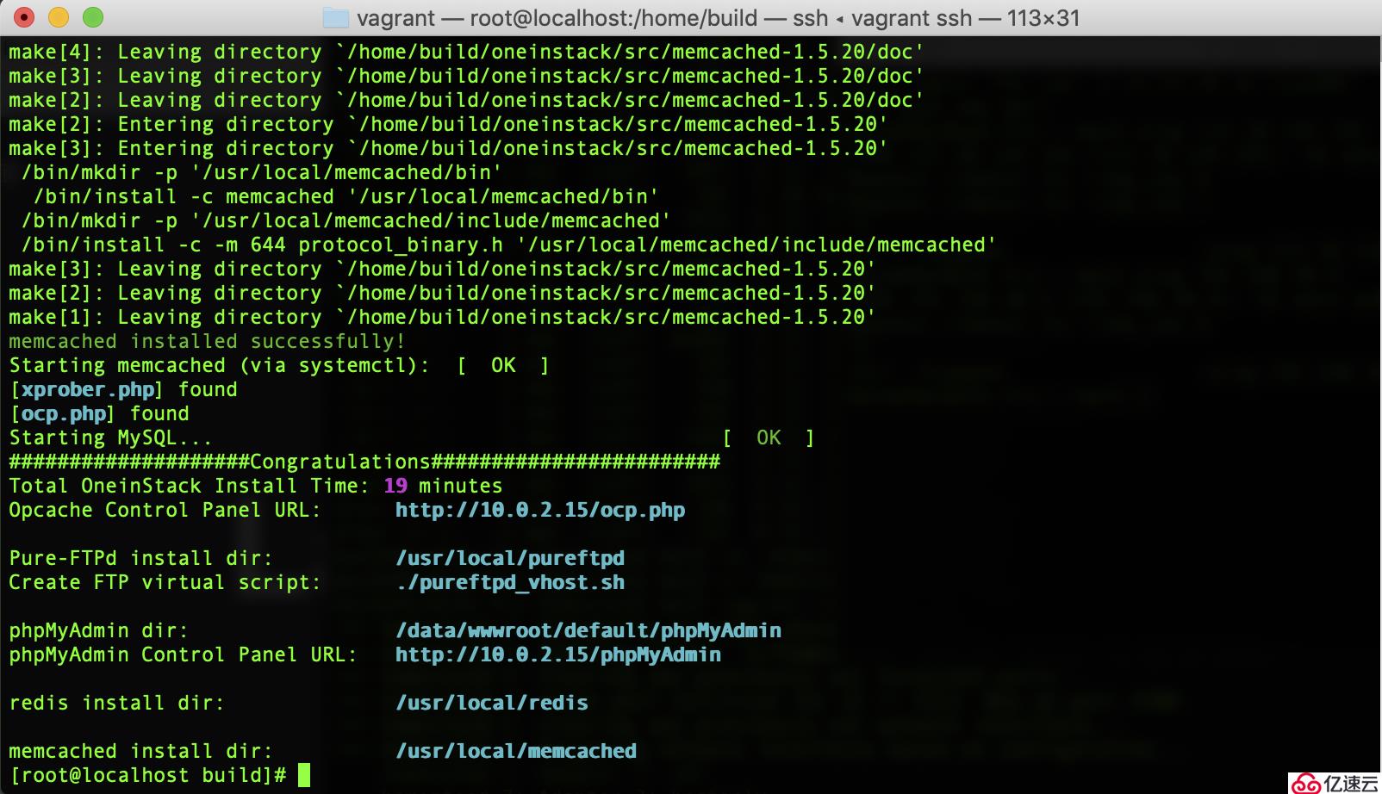Click the '/bin/install -c -m 644 protocol_binary.h' line
This screenshot has height=794, width=1382.
coord(508,245)
